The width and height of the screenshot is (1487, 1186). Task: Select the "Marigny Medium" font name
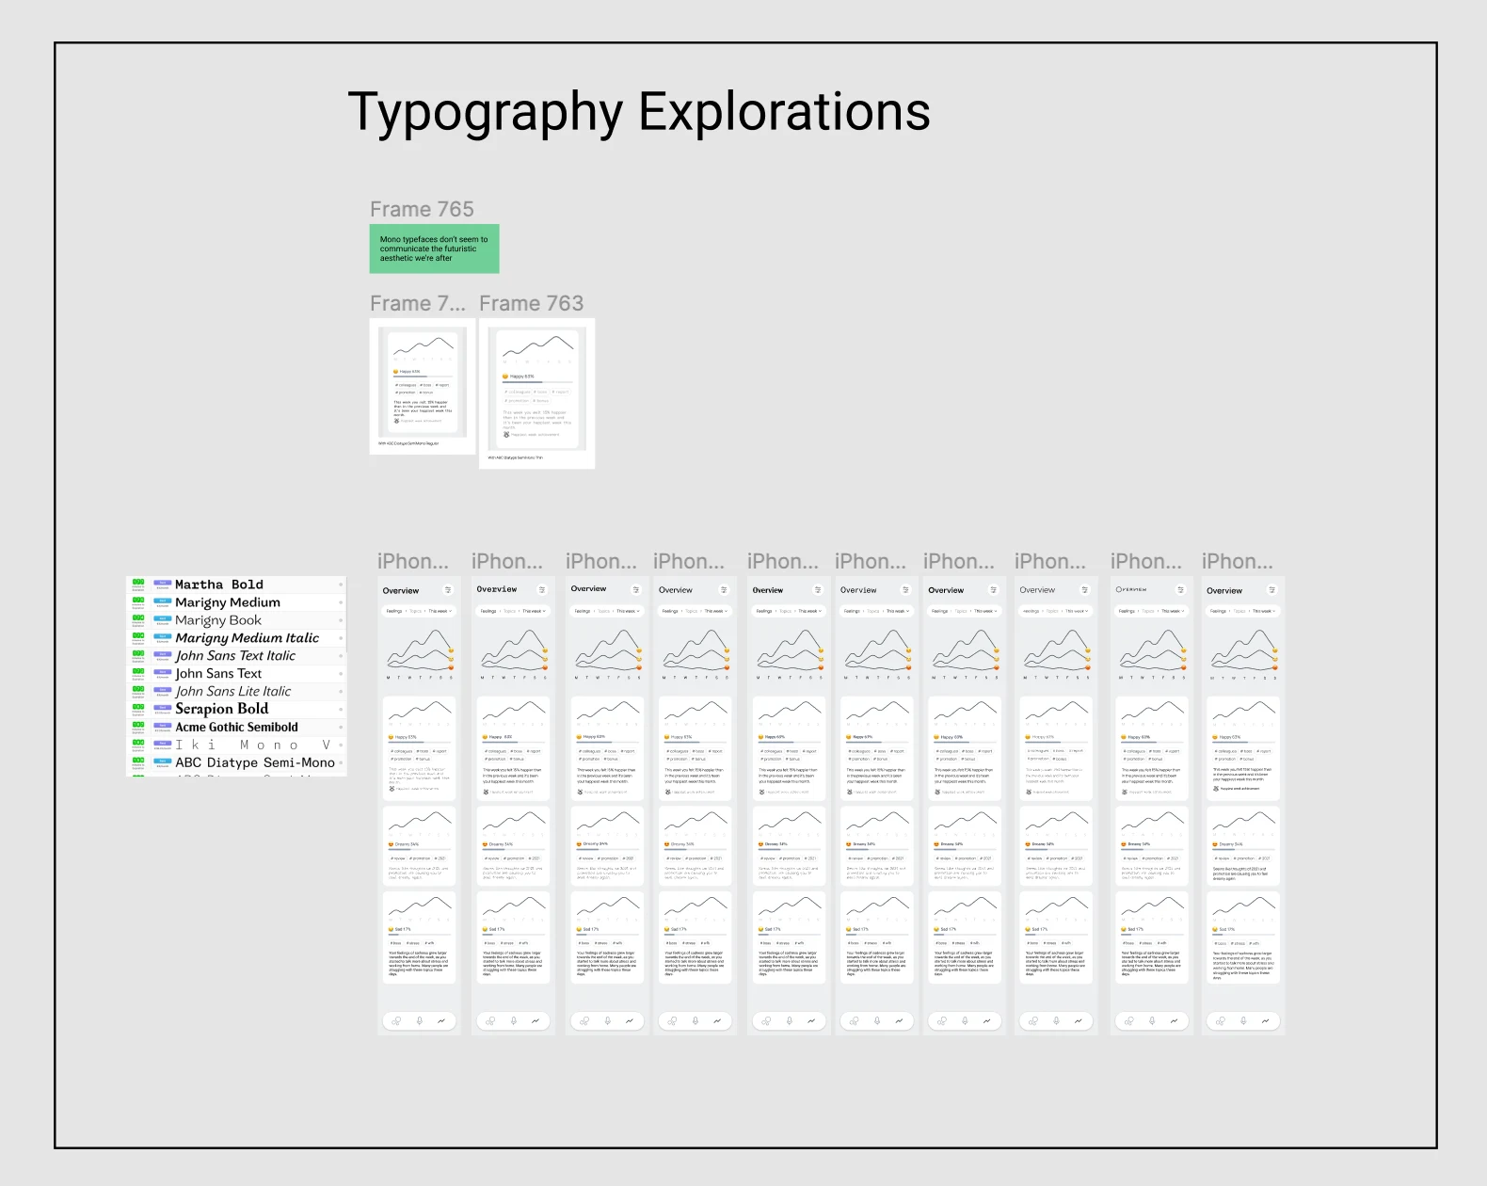point(228,602)
